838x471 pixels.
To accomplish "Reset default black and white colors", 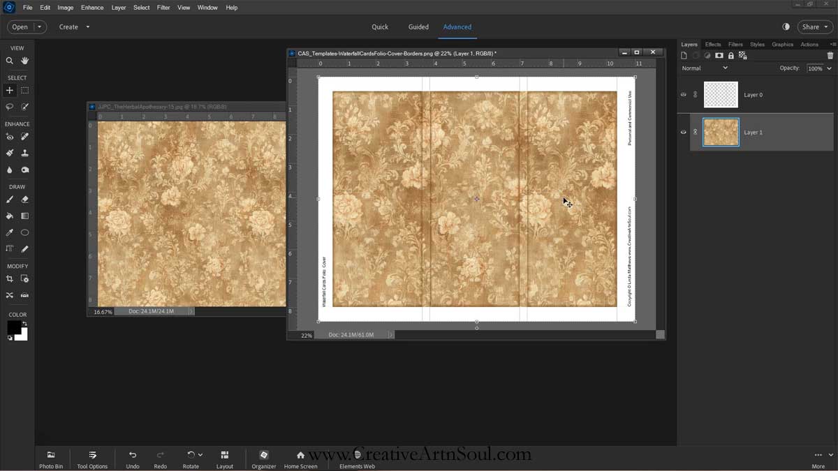I will coord(10,338).
